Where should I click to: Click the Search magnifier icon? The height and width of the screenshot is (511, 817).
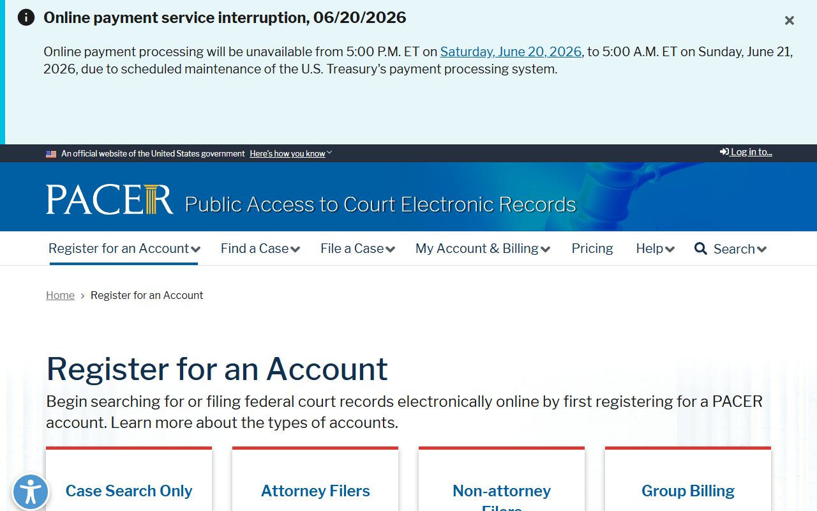tap(701, 249)
